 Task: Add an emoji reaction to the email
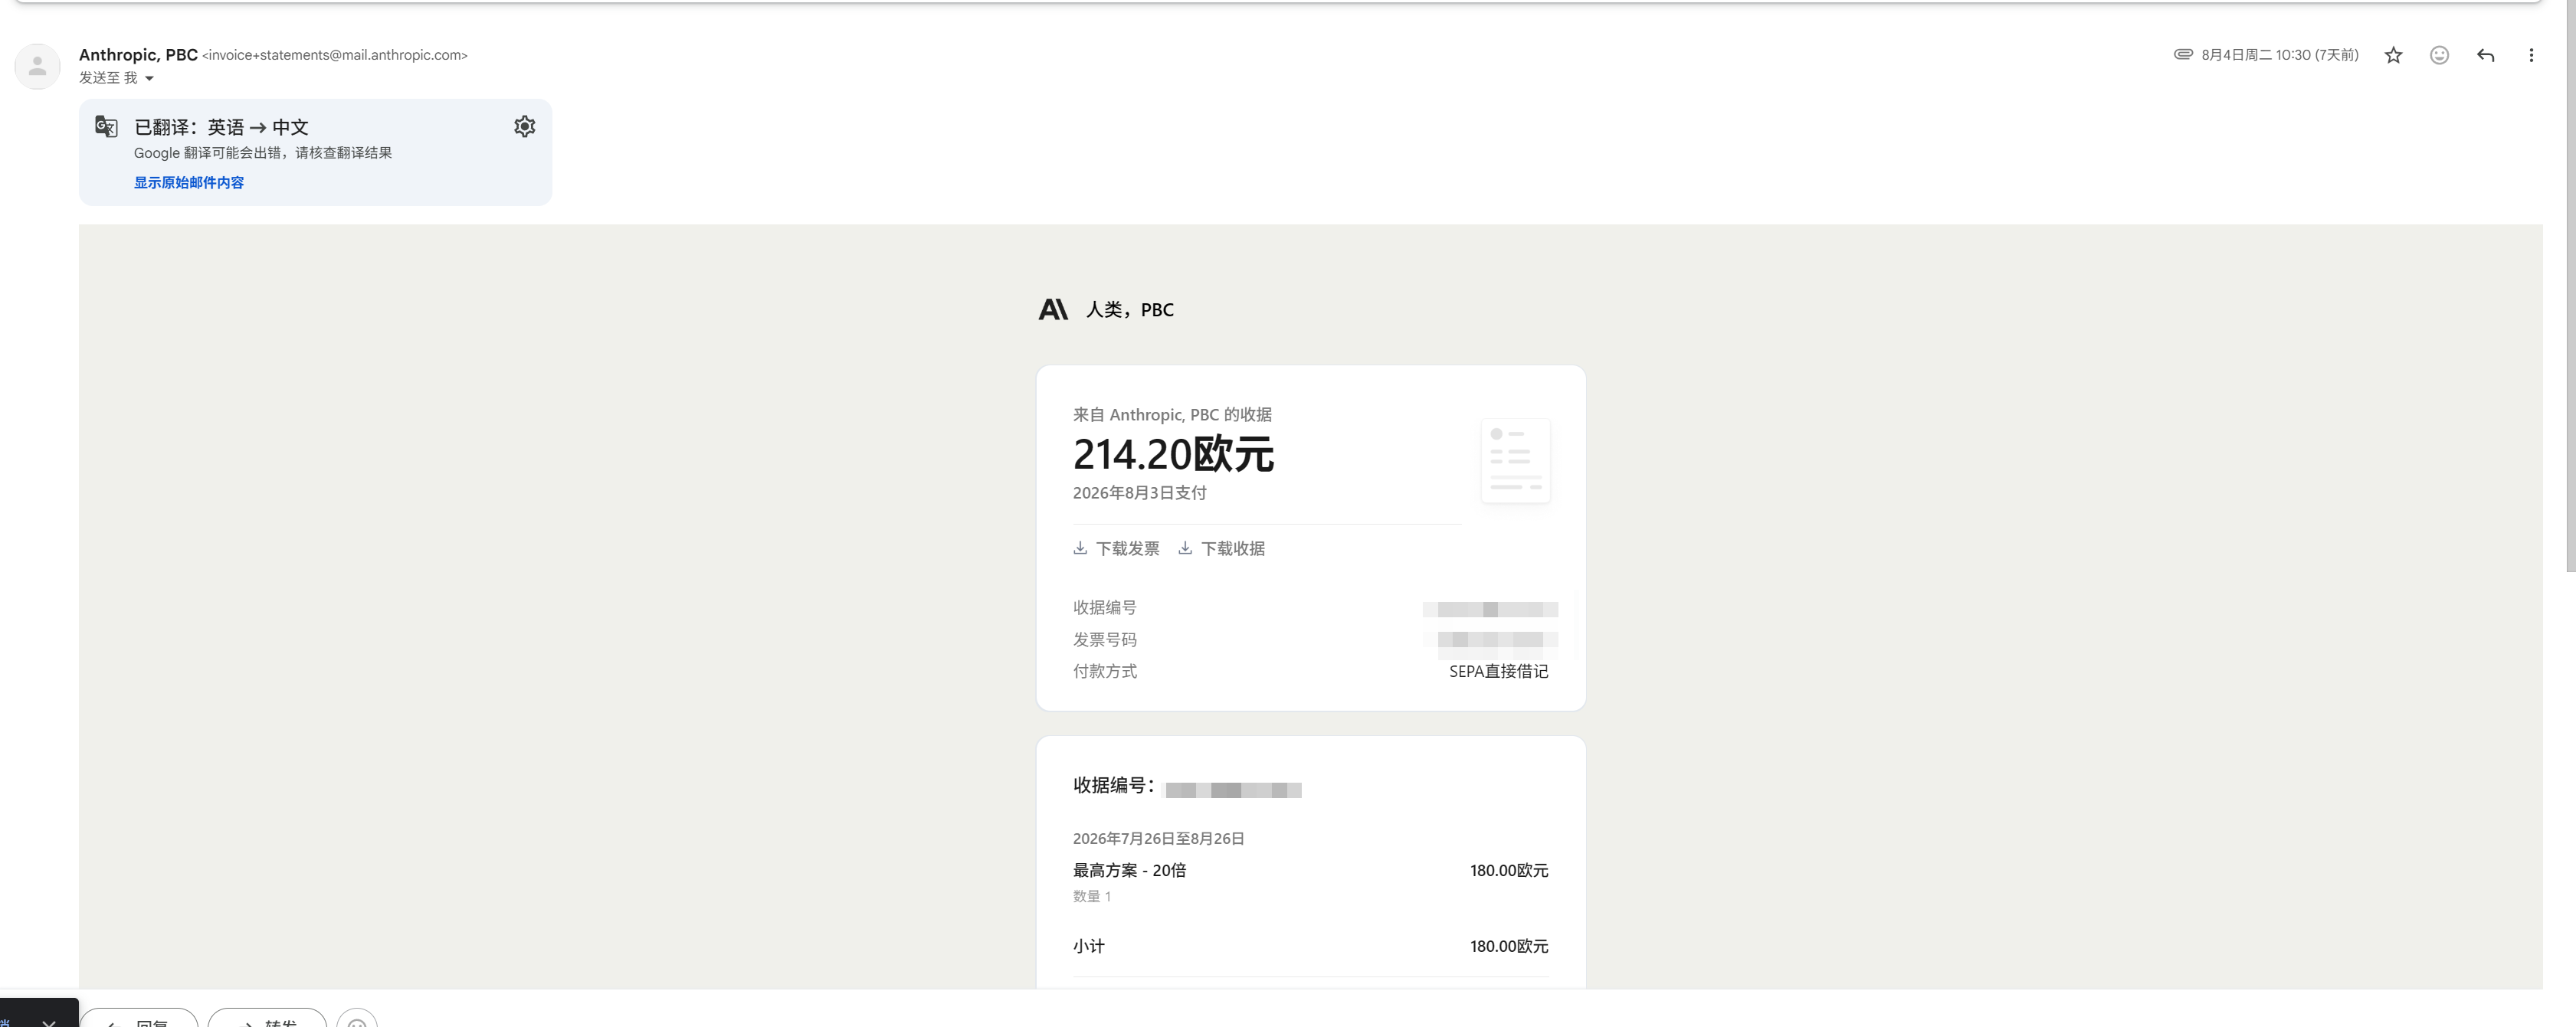(x=2439, y=55)
